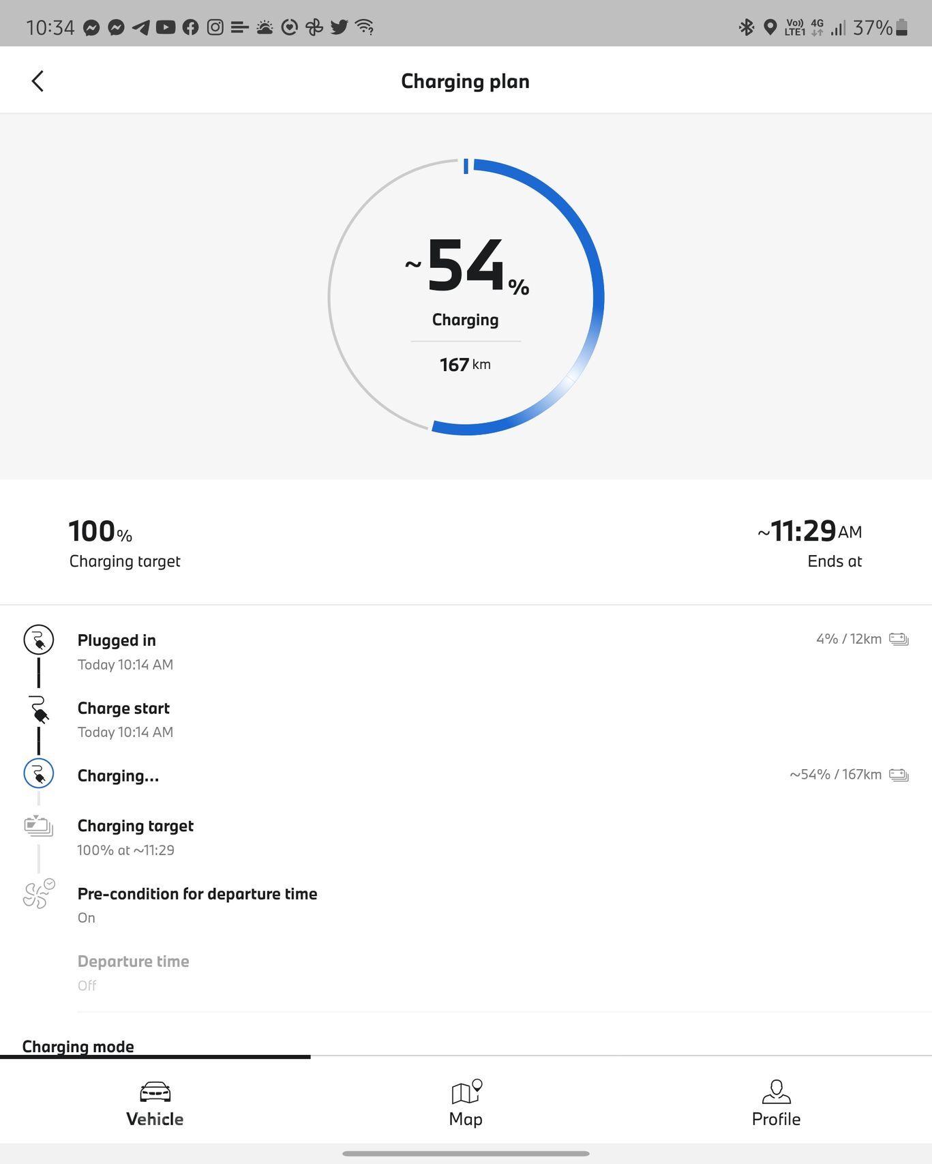Tap the Charging target battery icon
Viewport: 932px width, 1164px height.
(x=39, y=826)
